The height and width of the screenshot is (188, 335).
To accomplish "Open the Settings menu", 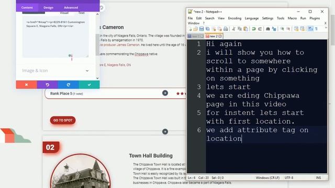I will point(267,18).
